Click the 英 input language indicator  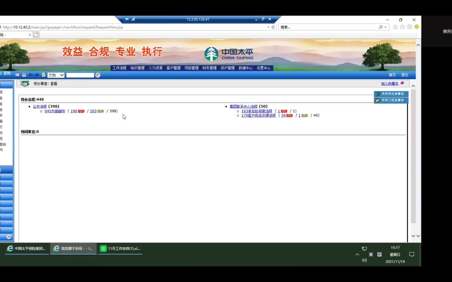tap(371, 255)
